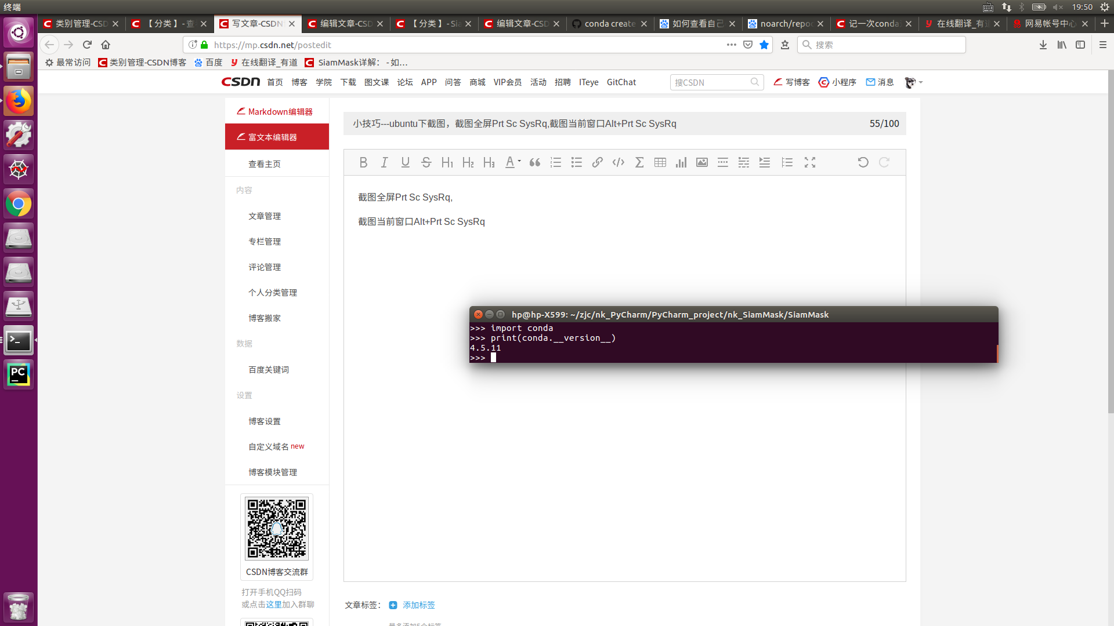Insert a math formula with the sigma icon
This screenshot has height=626, width=1114.
coord(639,162)
